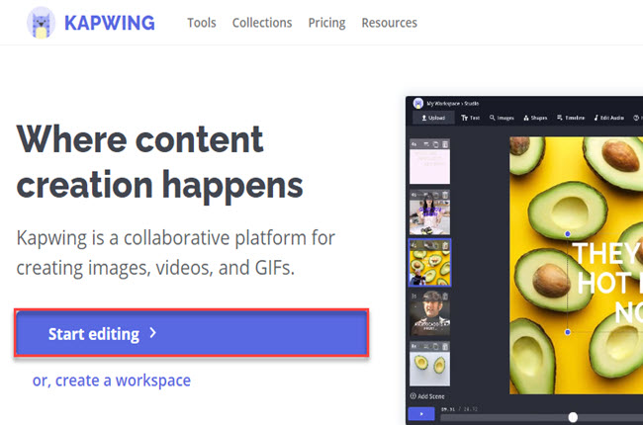Open the Tools menu
The width and height of the screenshot is (643, 425).
[x=202, y=23]
